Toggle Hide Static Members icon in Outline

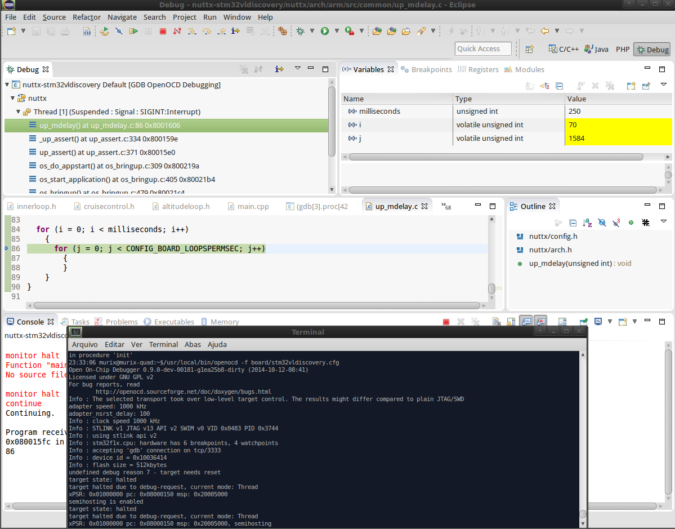(616, 223)
